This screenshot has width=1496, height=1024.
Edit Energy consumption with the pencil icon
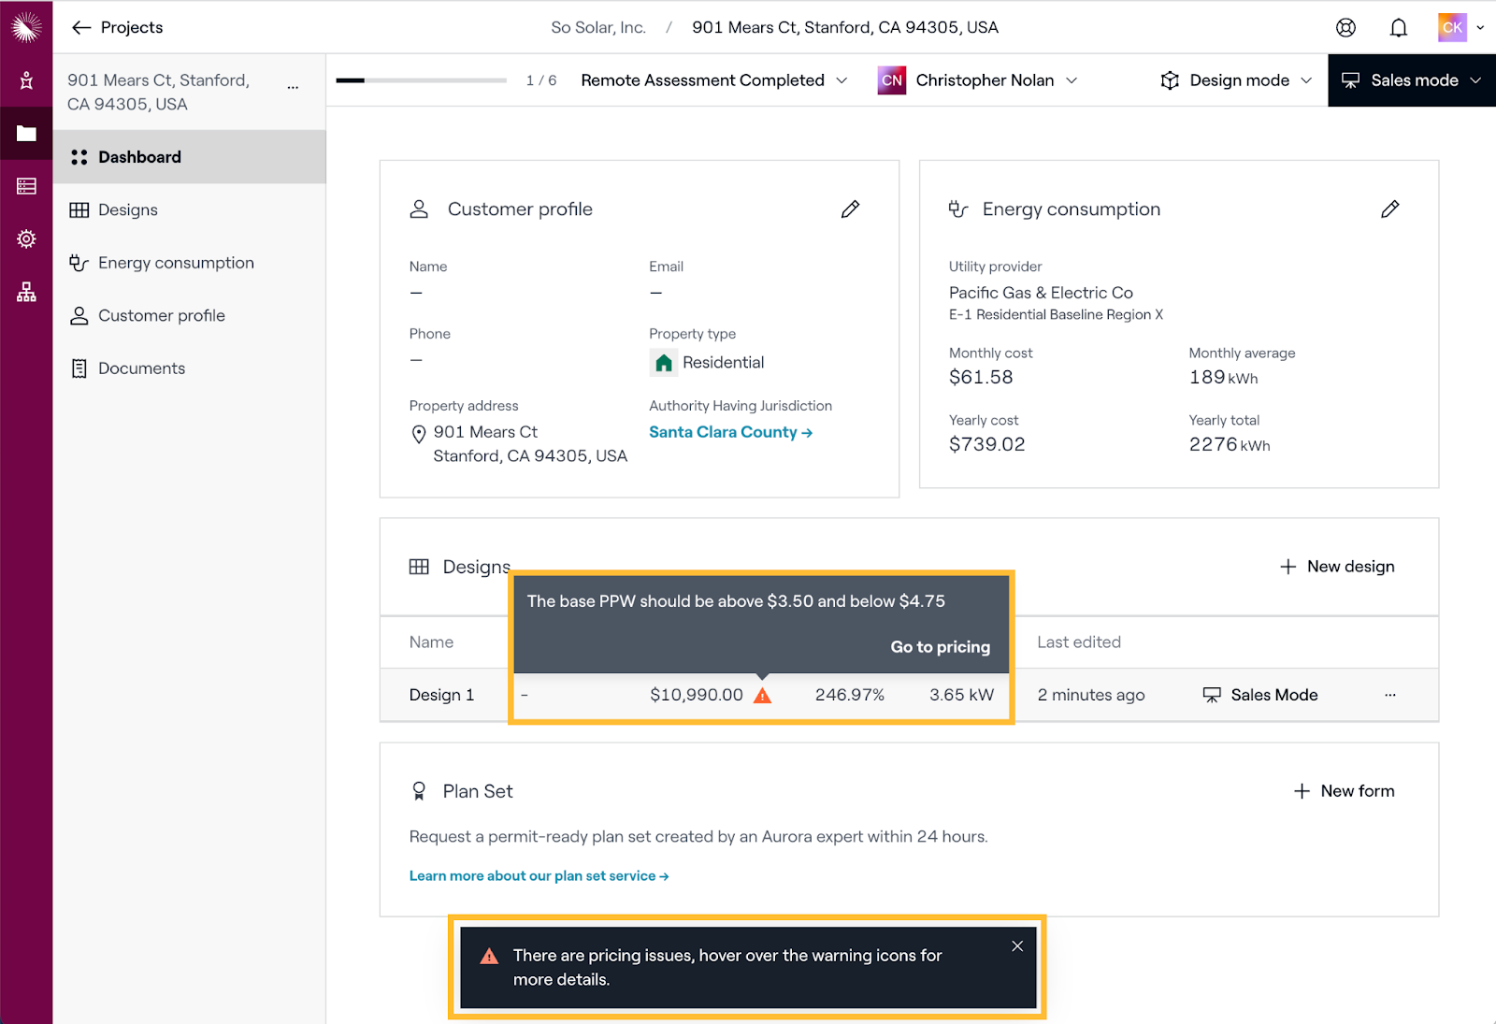coord(1389,209)
